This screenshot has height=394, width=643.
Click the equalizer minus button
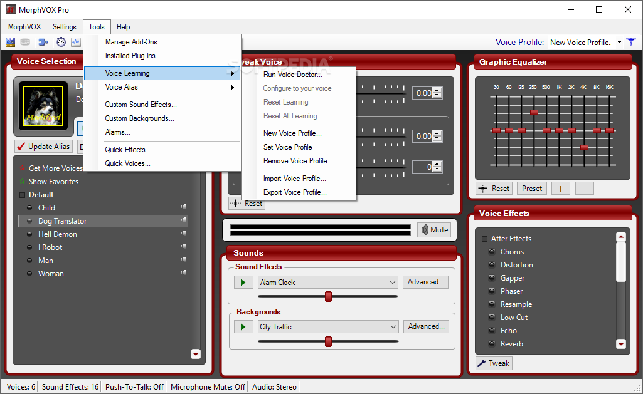[x=585, y=189]
